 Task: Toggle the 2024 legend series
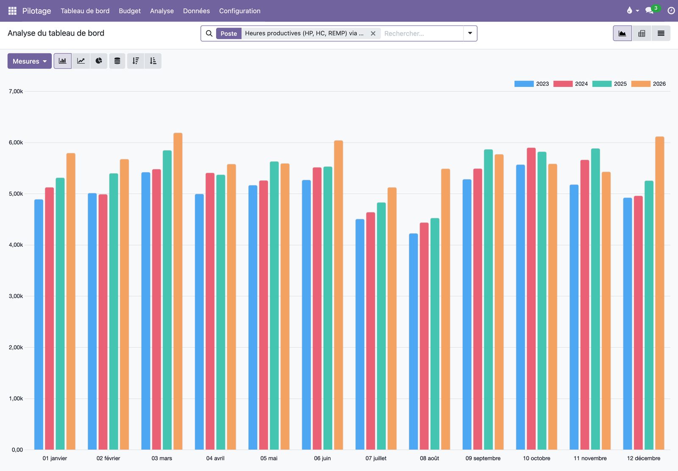pyautogui.click(x=570, y=84)
